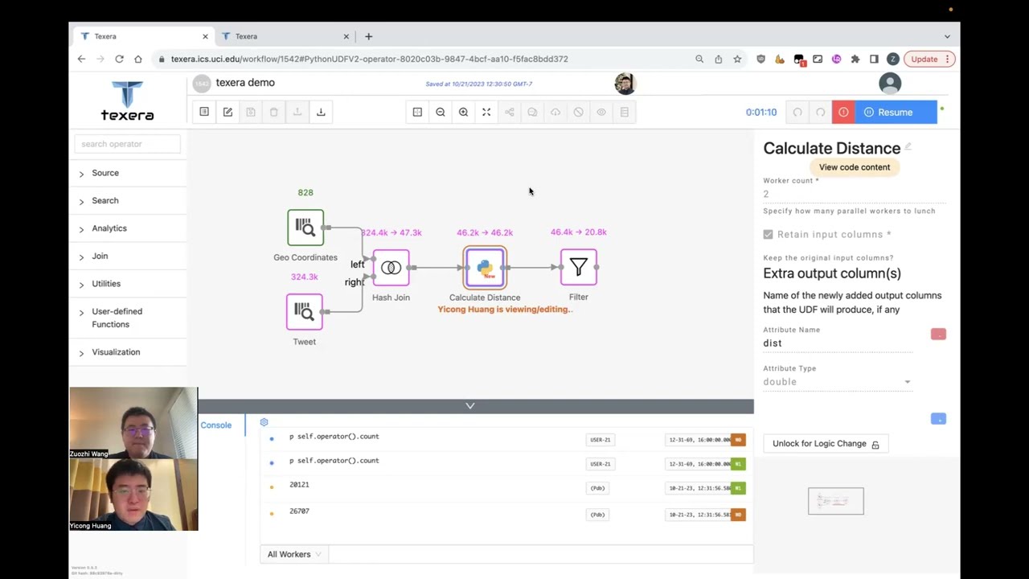Bookmark this page with star icon

[x=737, y=59]
